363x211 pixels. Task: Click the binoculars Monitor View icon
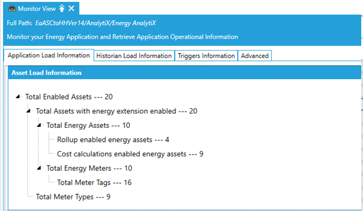pos(12,9)
